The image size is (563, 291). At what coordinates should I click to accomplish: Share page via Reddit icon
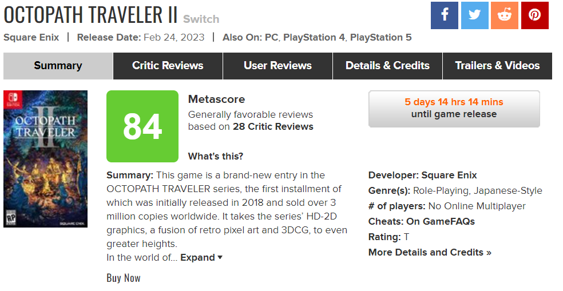pyautogui.click(x=505, y=15)
